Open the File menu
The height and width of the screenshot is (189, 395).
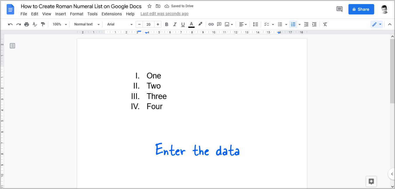(x=24, y=14)
